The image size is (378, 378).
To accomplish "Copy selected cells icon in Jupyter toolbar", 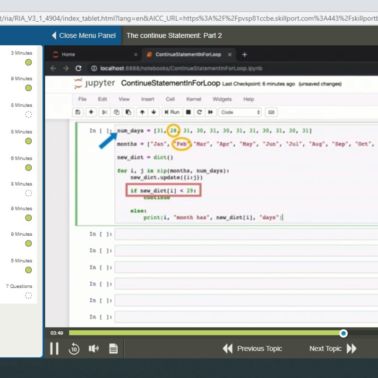I will coord(116,112).
